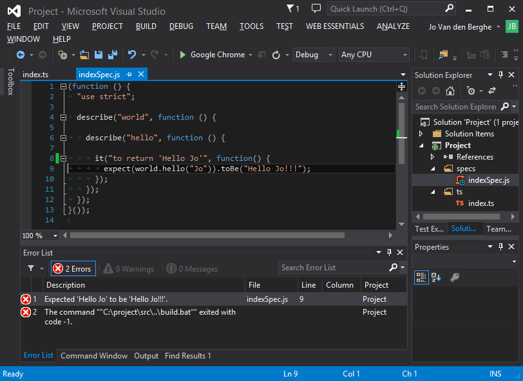Click the Navigate Backward arrow icon
The width and height of the screenshot is (523, 381).
21,55
